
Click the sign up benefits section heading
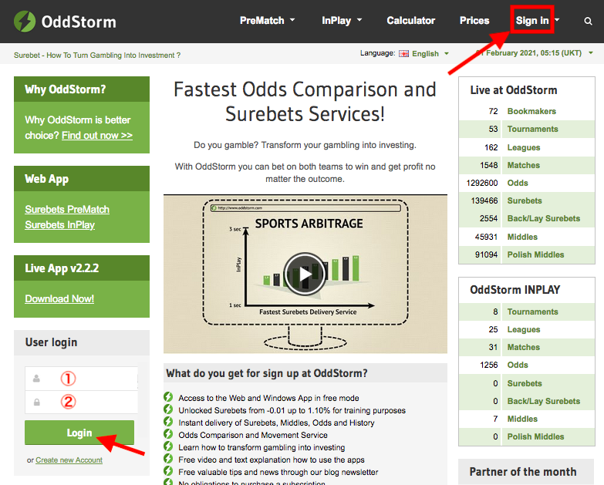point(267,373)
